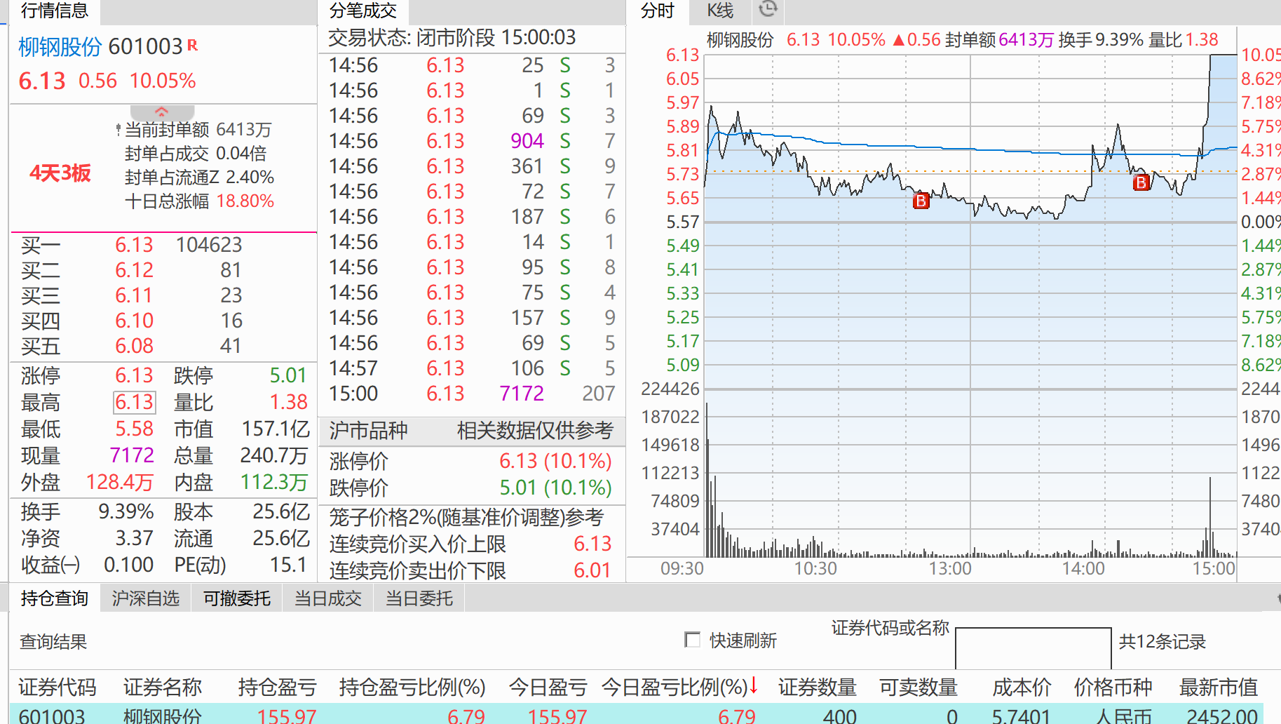Collapse the panel with the red chevron handle
1281x724 pixels.
[162, 112]
